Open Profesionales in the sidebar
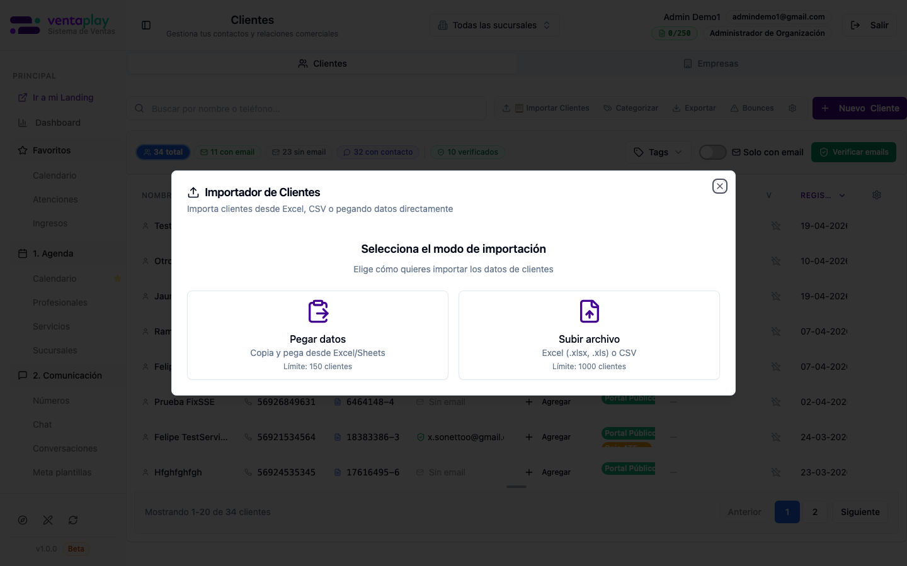 tap(60, 302)
